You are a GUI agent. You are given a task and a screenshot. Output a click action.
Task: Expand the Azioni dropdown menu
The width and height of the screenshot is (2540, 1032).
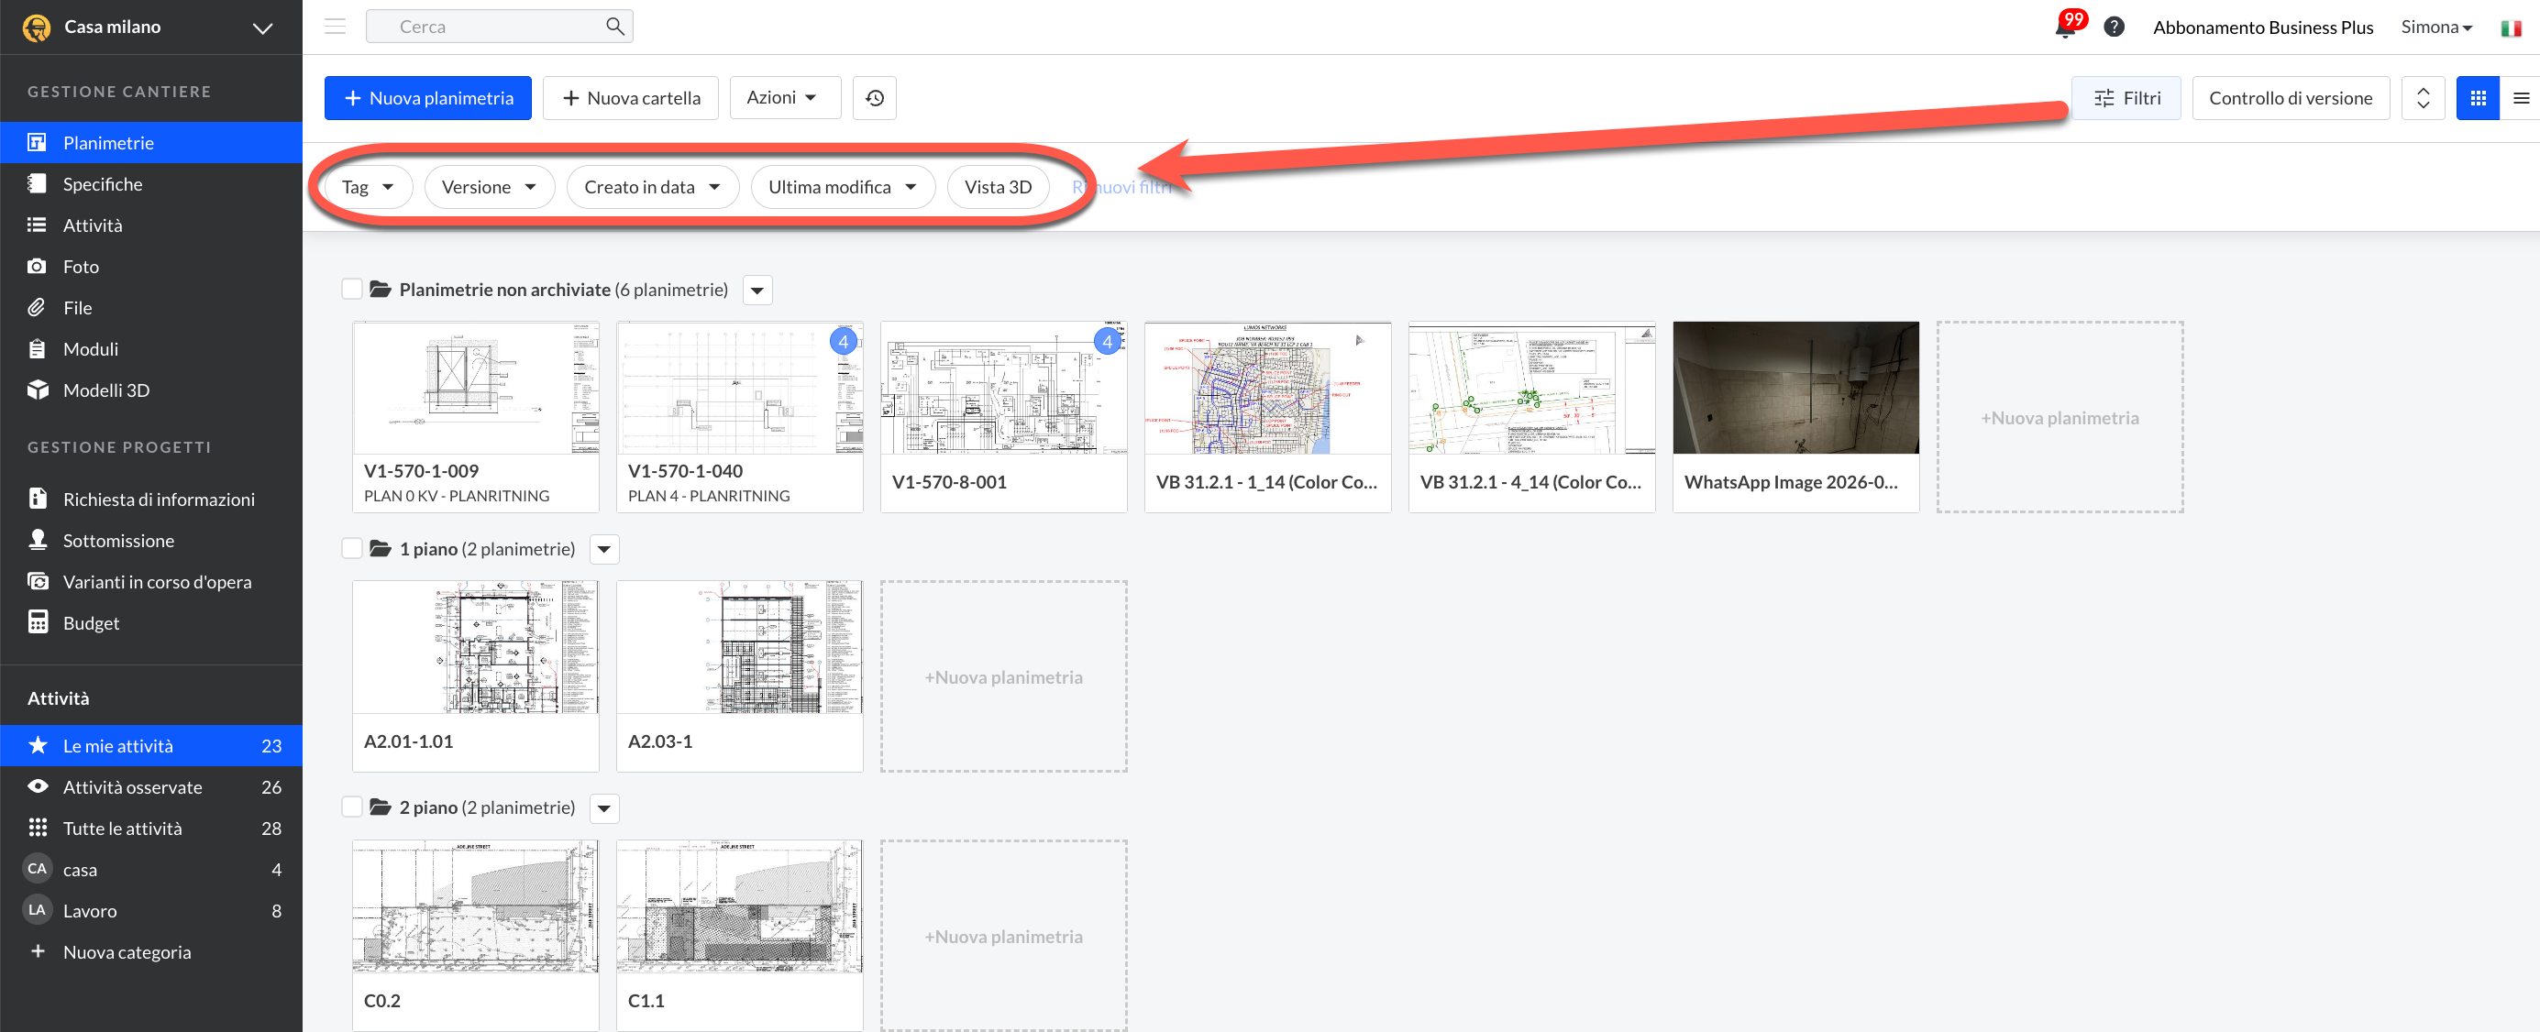(x=784, y=97)
